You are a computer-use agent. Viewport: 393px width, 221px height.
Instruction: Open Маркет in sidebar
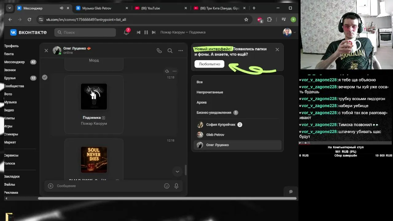(x=10, y=142)
